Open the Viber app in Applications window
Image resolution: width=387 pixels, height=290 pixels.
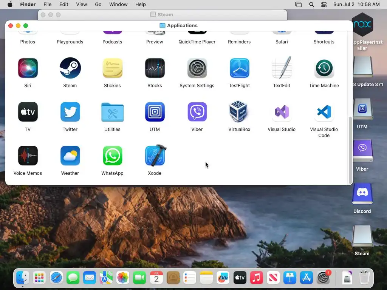(197, 112)
